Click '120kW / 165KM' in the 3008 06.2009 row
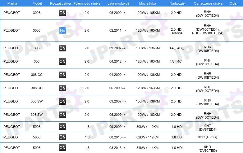The image size is (243, 153). pyautogui.click(x=148, y=13)
